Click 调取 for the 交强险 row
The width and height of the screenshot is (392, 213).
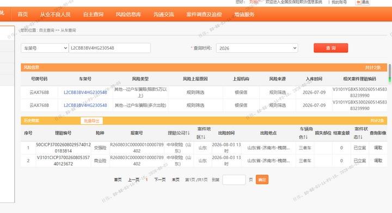pyautogui.click(x=378, y=148)
